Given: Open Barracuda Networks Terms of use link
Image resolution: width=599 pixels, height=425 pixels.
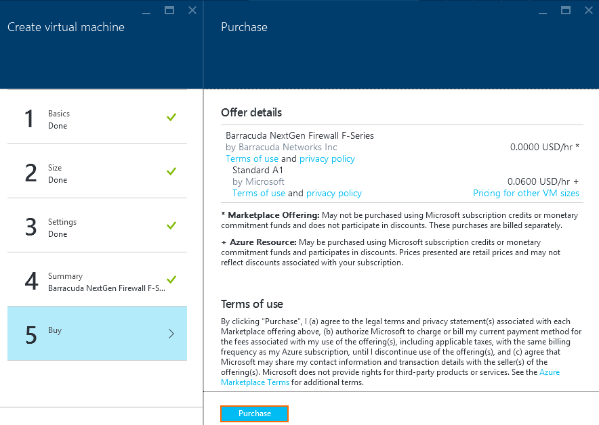Looking at the screenshot, I should [x=252, y=159].
